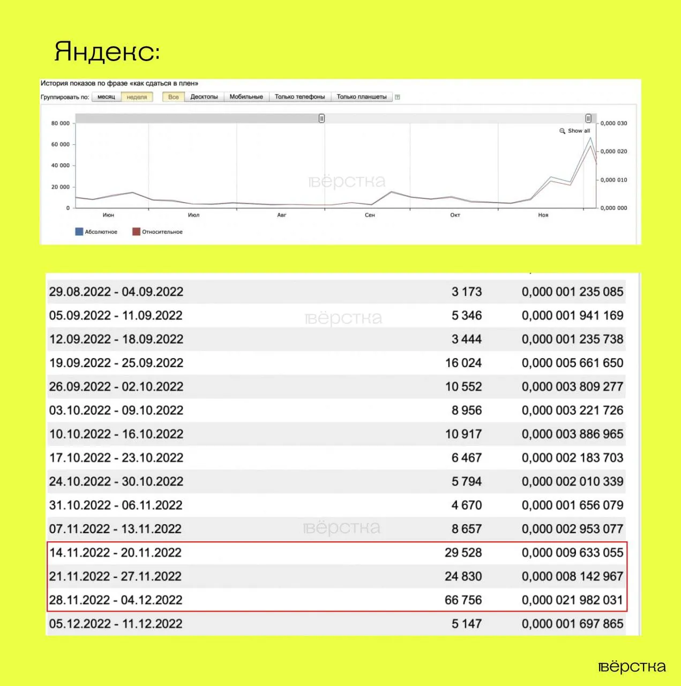Click the 66 756 impressions value
681x686 pixels.
(x=463, y=600)
